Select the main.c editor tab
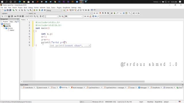184x103 pixels. click(x=23, y=20)
